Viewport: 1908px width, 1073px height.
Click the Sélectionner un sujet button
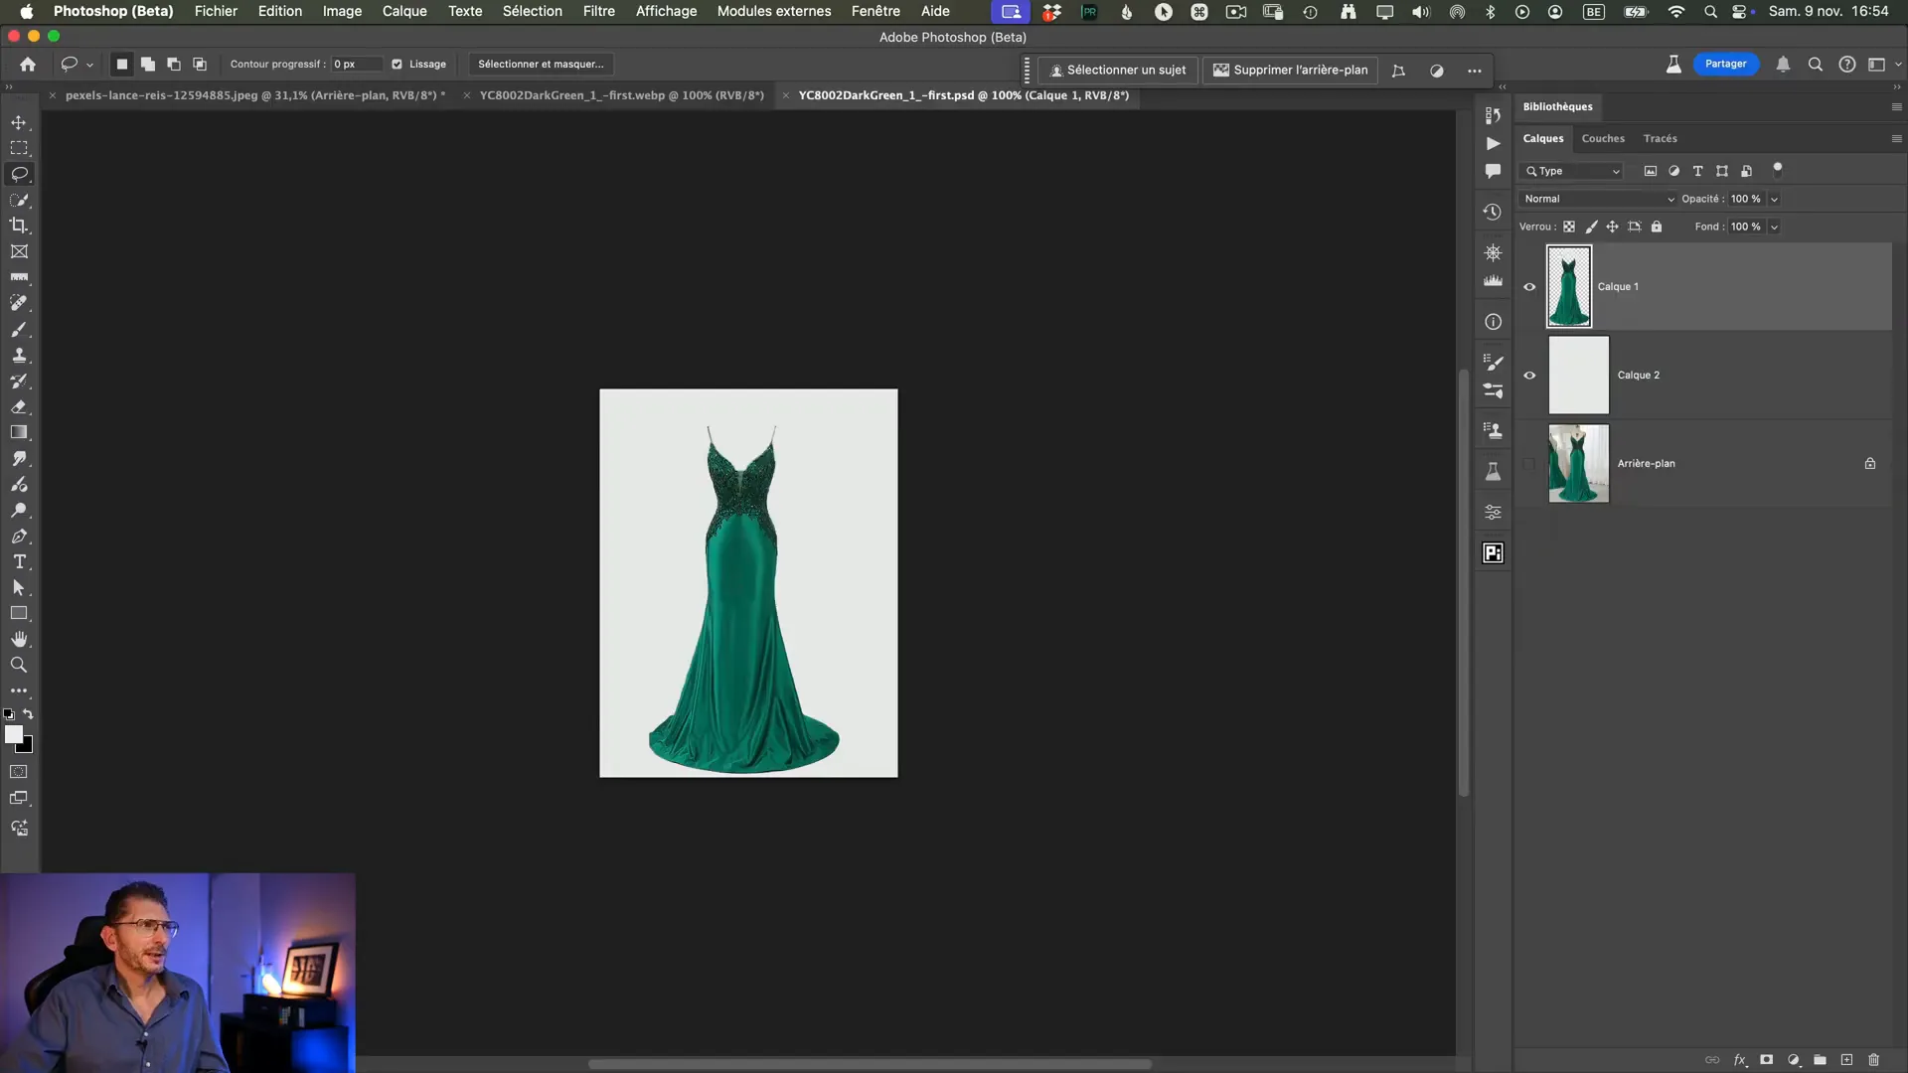click(x=1117, y=70)
